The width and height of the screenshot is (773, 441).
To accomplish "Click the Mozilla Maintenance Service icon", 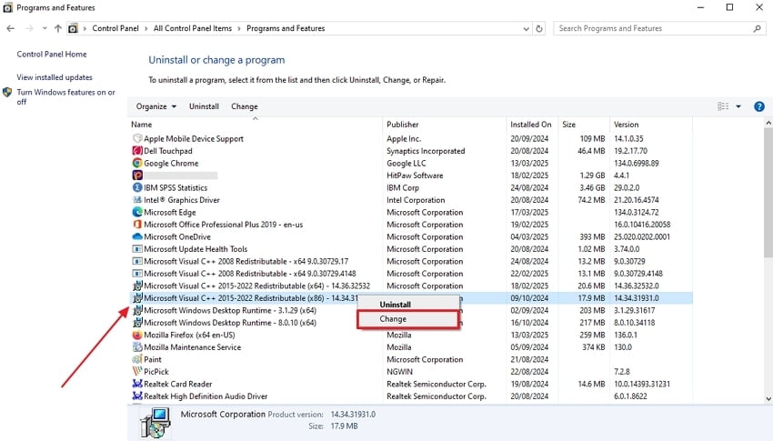I will (x=137, y=347).
